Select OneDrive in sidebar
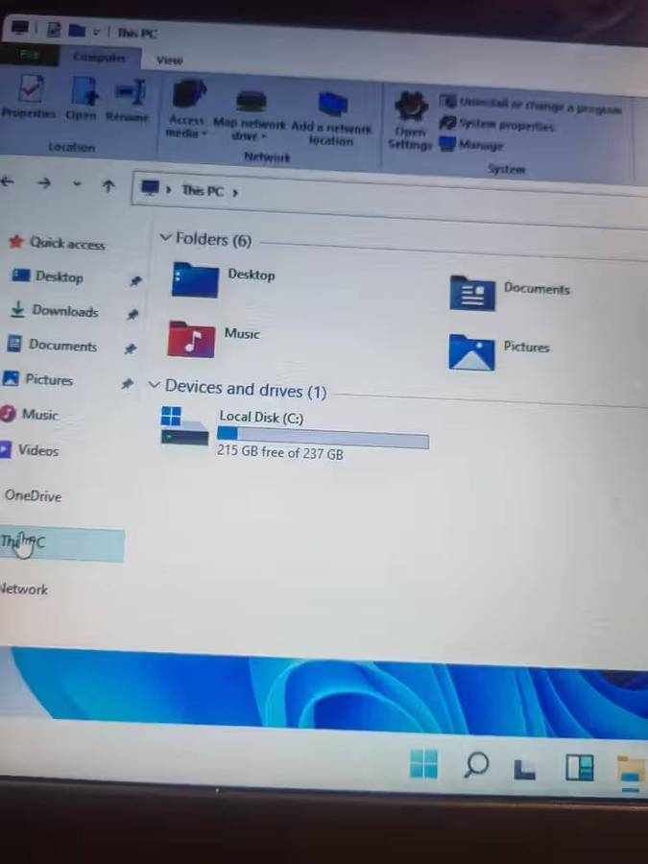 click(33, 495)
